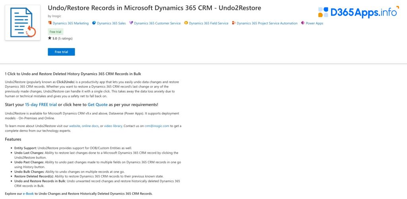
Task: Follow the 15-day FREE trial link
Action: point(41,104)
